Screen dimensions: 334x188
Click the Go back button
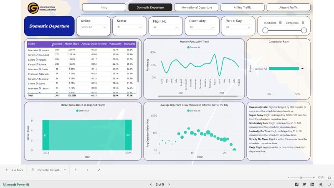15,170
